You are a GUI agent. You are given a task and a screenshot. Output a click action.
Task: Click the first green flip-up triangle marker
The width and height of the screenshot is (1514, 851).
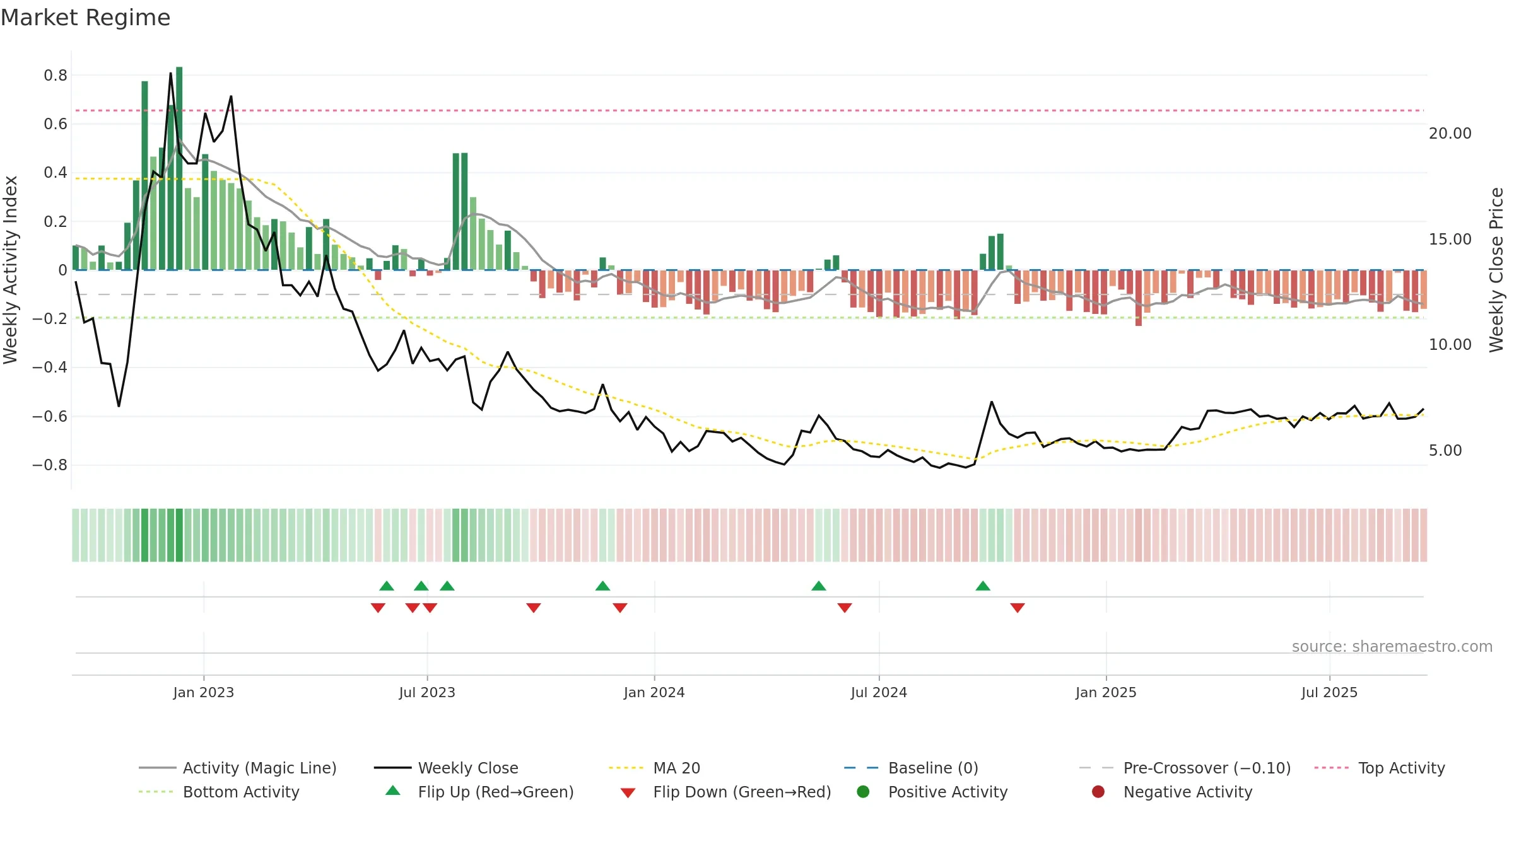coord(387,586)
